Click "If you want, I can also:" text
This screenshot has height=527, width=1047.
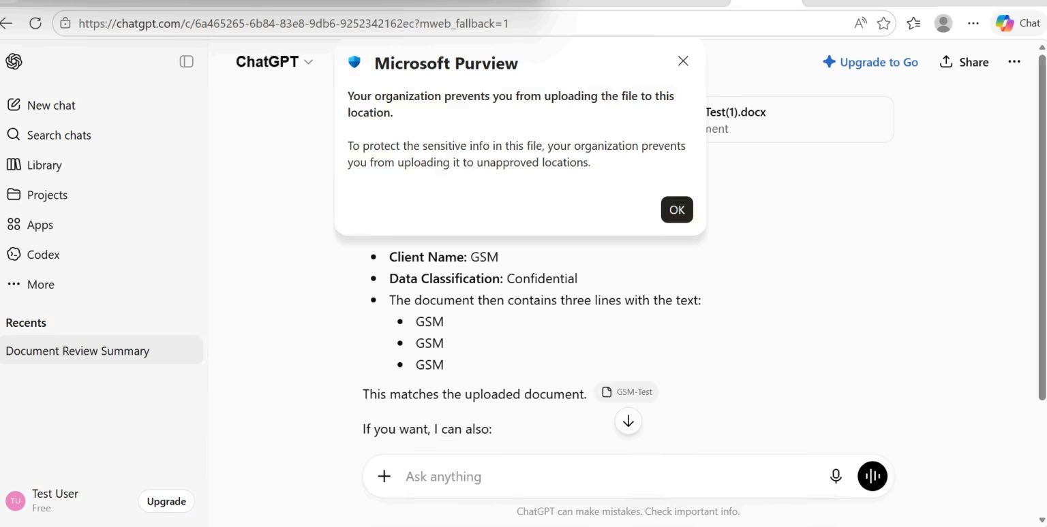point(427,429)
